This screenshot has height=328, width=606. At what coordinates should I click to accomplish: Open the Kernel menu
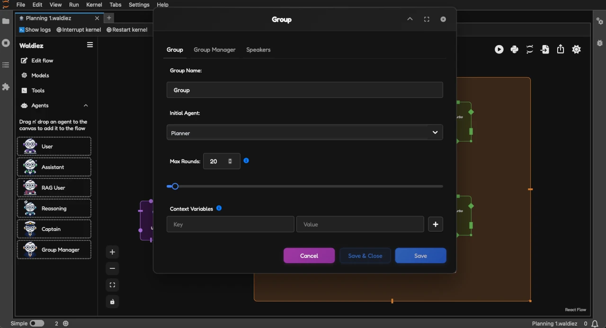click(x=94, y=5)
